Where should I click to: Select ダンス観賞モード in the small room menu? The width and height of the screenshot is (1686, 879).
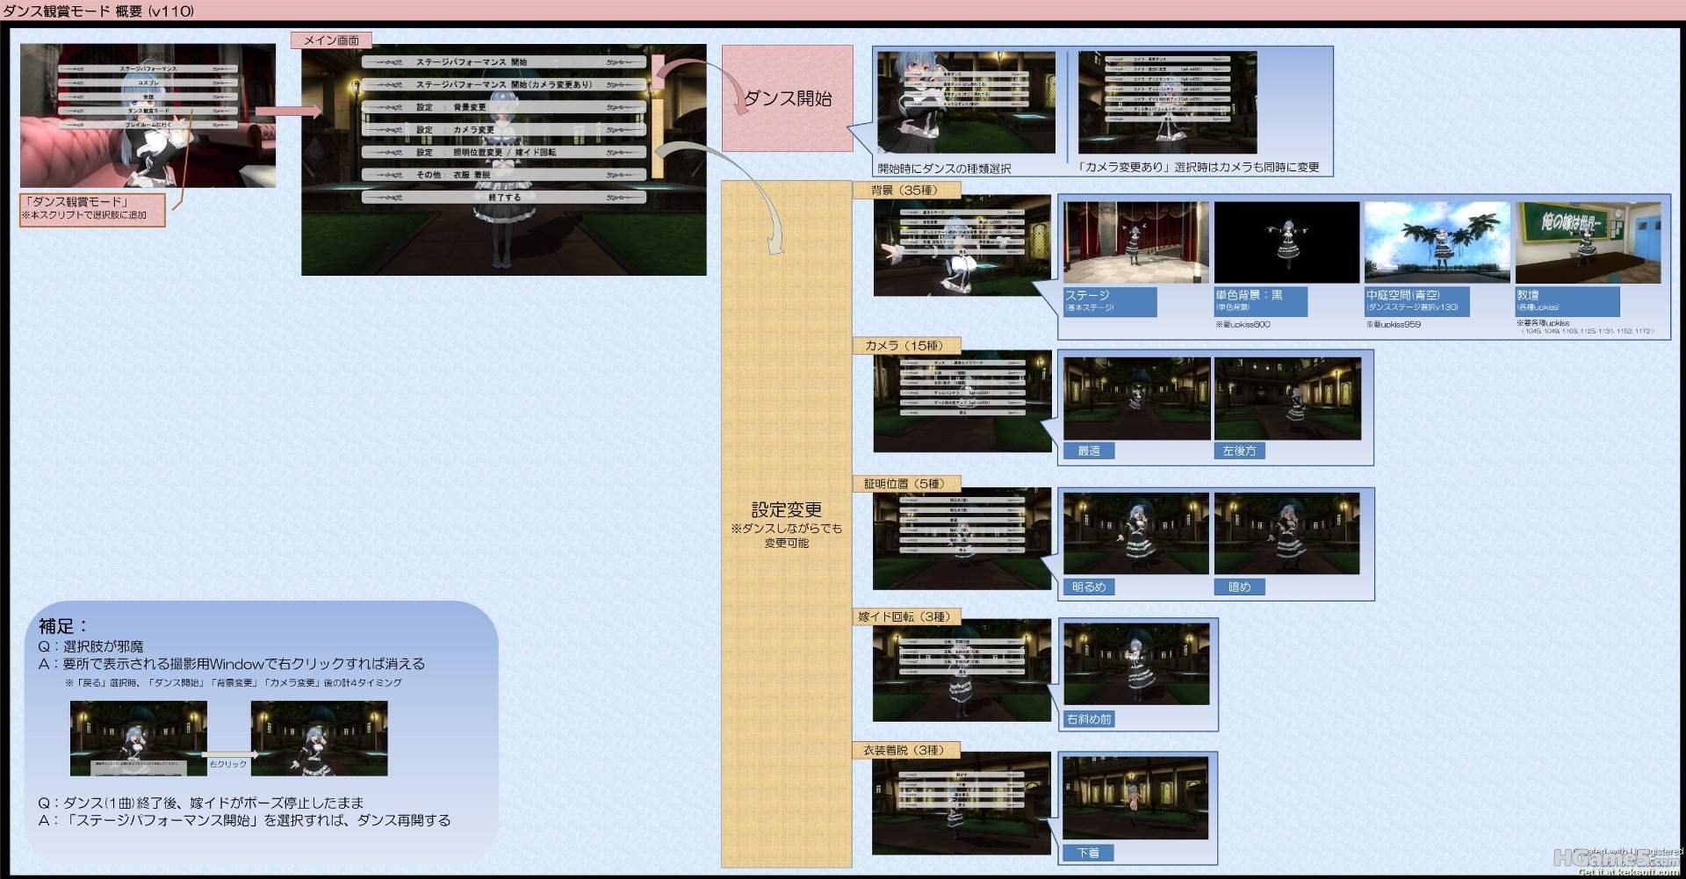148,111
